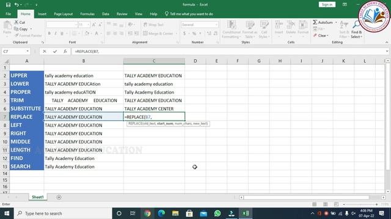
Task: Open File Explorer from taskbar
Action: click(x=175, y=214)
